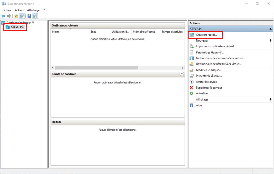The image size is (274, 174).
Task: Expand the Affichage submenu arrow in Actions
Action: click(x=271, y=99)
